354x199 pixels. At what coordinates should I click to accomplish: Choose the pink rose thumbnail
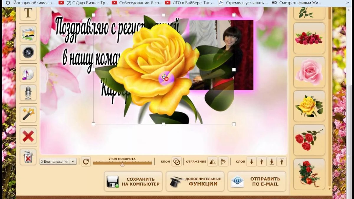(x=309, y=72)
